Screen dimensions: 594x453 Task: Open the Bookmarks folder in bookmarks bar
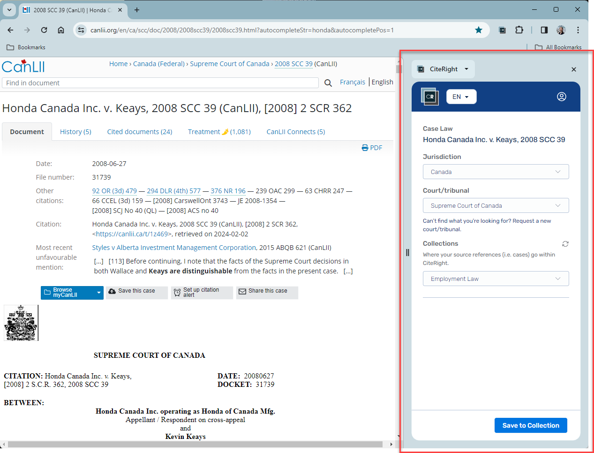26,47
